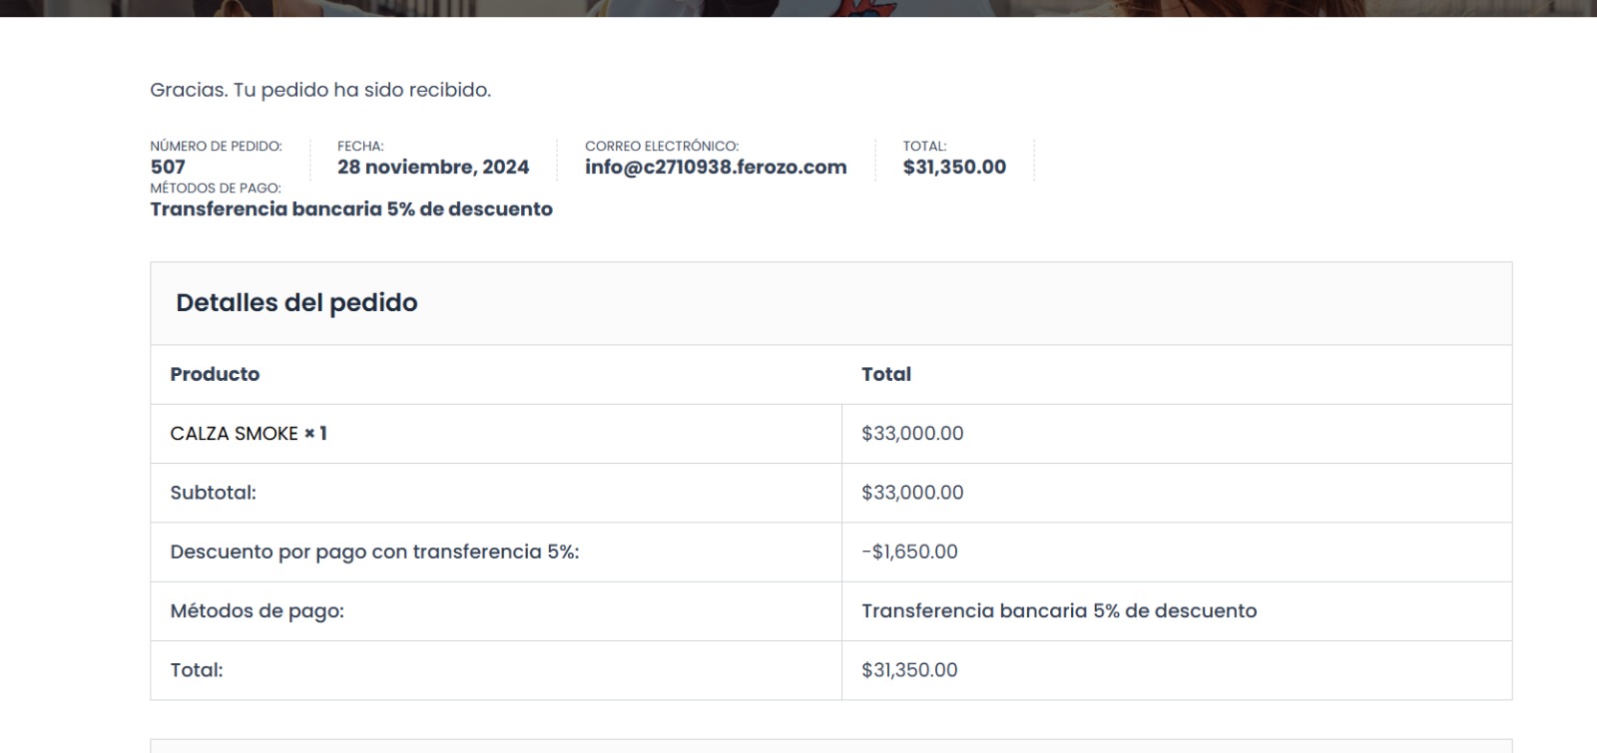Click the bold payment method text above the table
Image resolution: width=1597 pixels, height=753 pixels.
tap(351, 209)
